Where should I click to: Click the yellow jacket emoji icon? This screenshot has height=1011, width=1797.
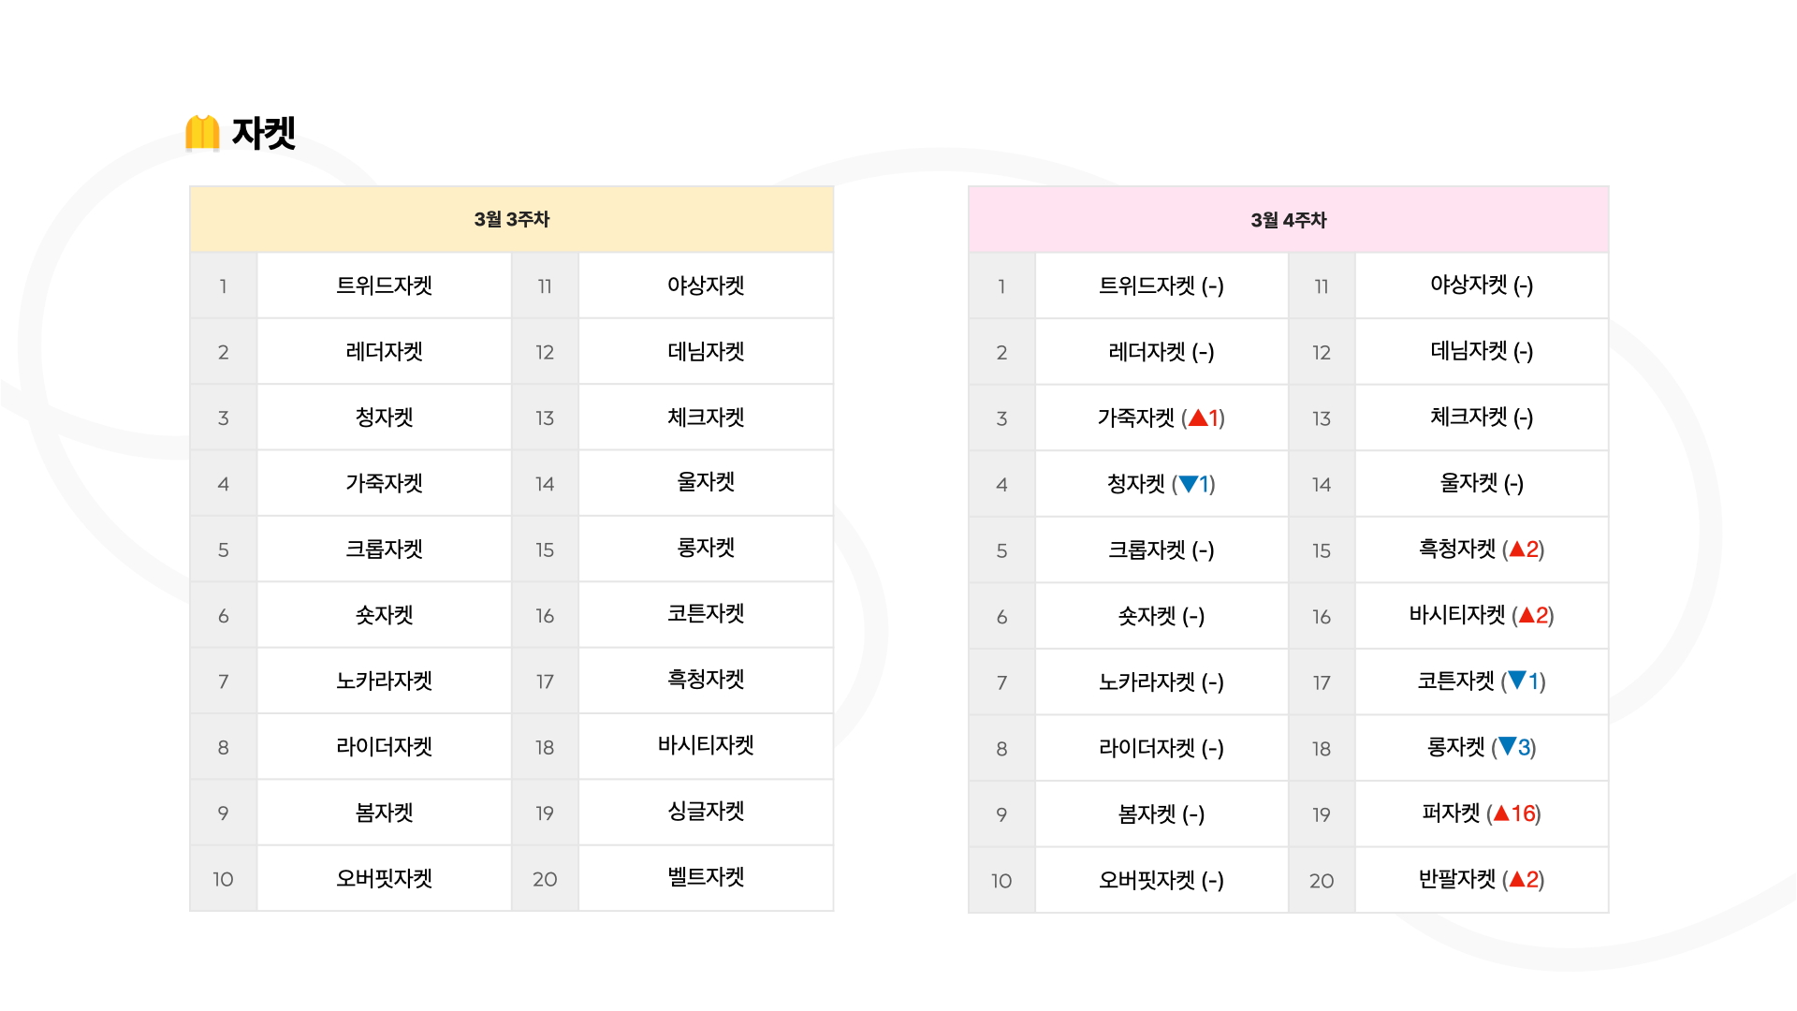202,133
